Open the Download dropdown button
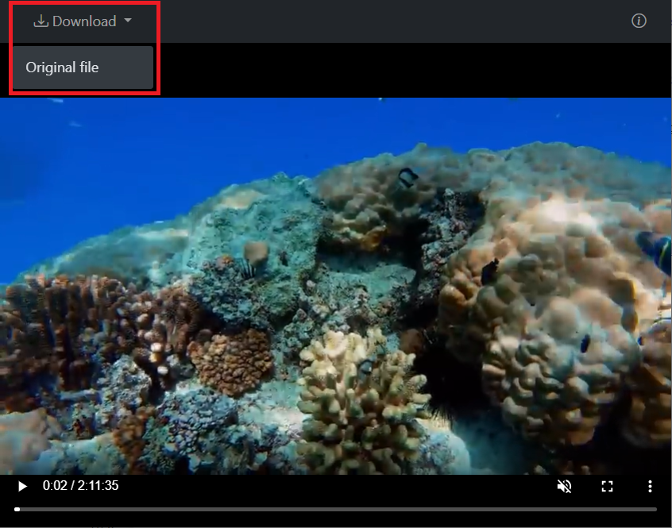The image size is (672, 528). click(x=83, y=21)
